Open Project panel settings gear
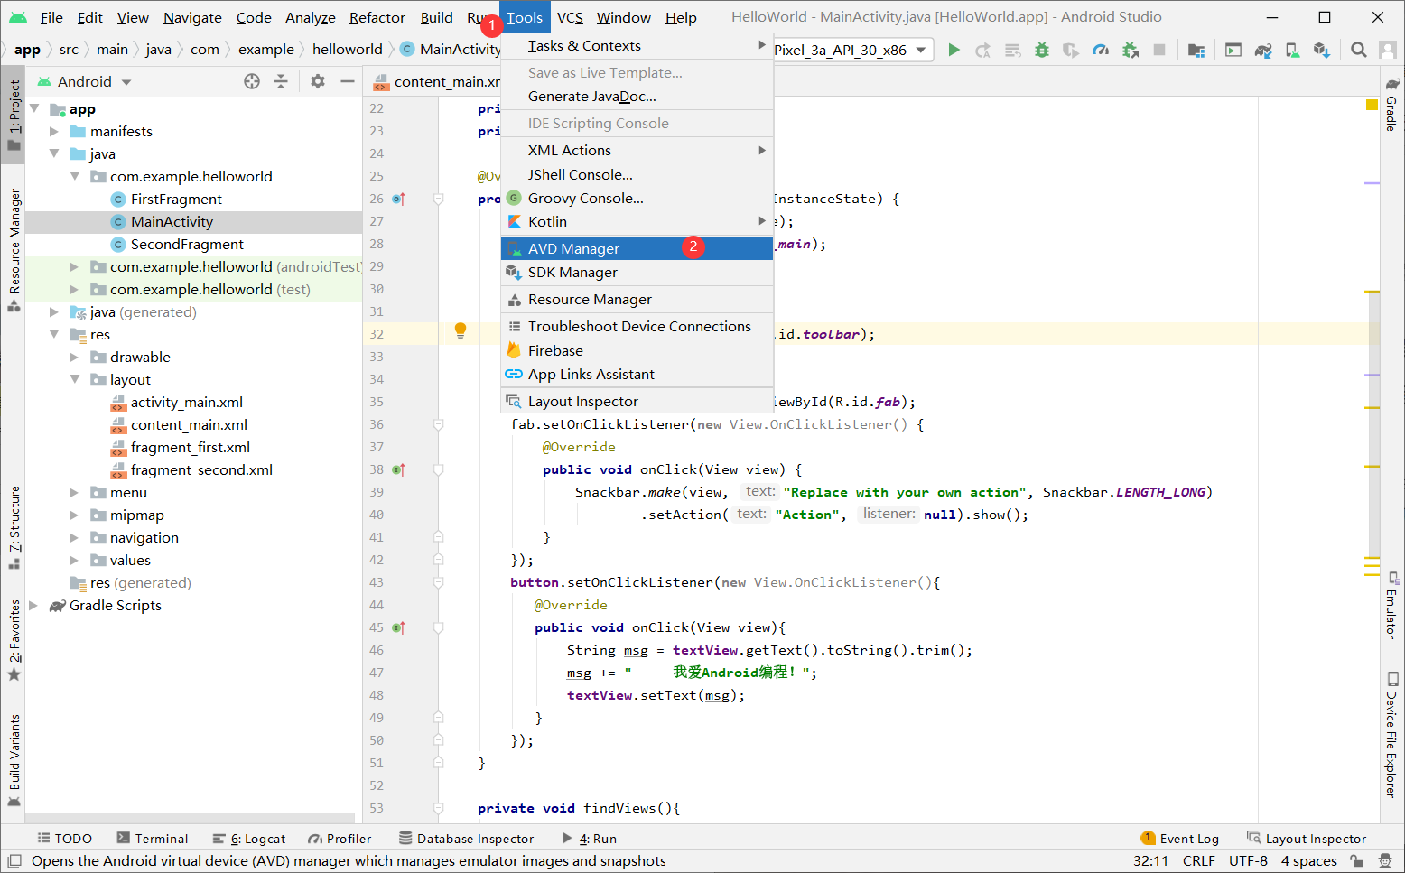Screen dimensions: 1405x873 (318, 81)
